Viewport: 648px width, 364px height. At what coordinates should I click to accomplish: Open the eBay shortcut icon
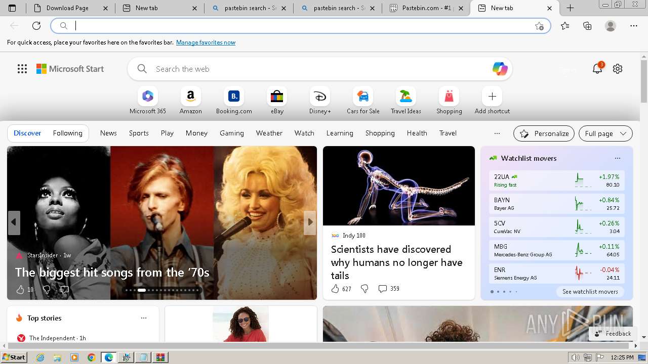coord(277,96)
